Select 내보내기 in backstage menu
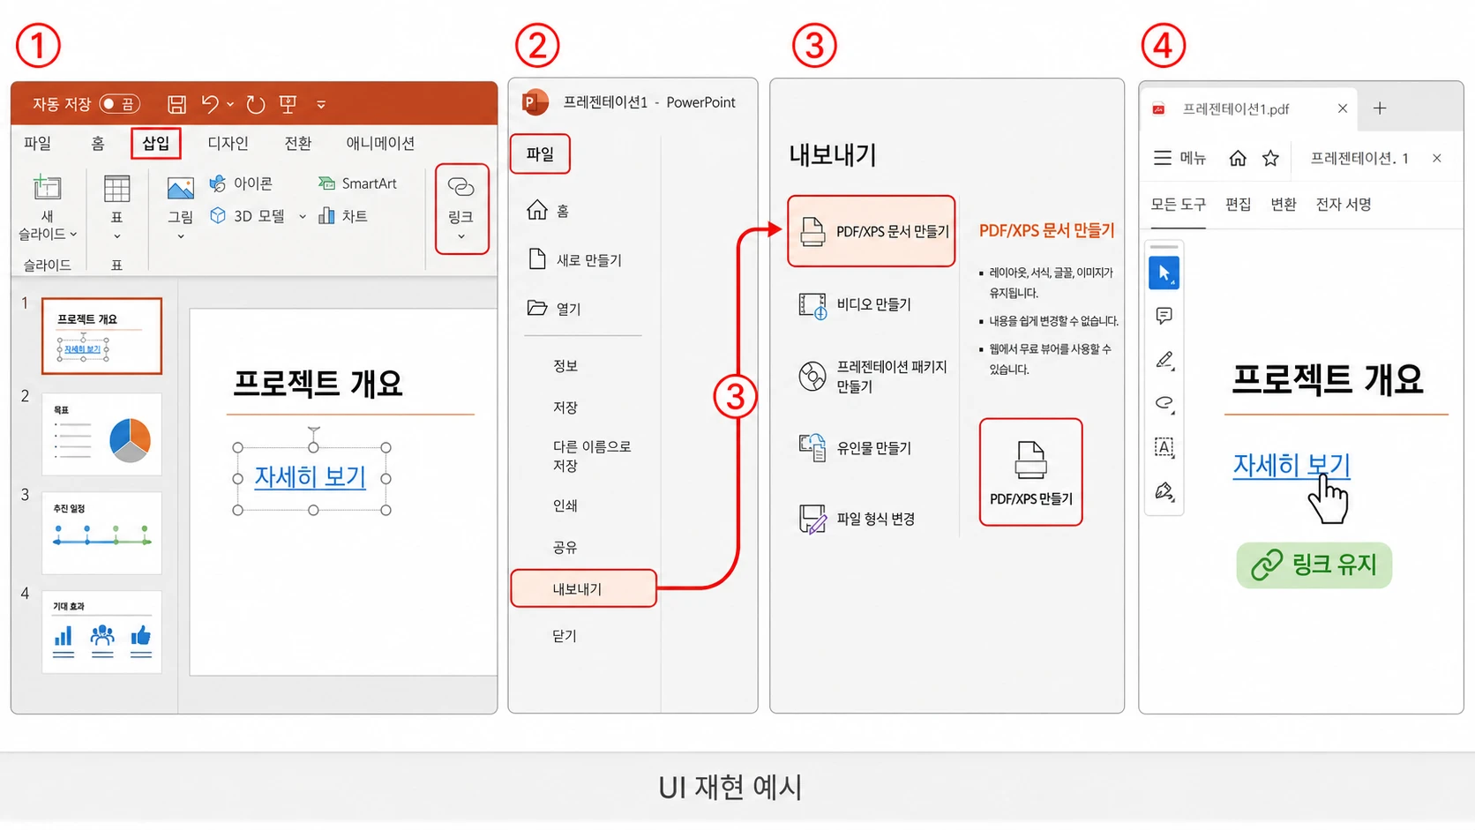Image resolution: width=1475 pixels, height=830 pixels. pyautogui.click(x=583, y=588)
